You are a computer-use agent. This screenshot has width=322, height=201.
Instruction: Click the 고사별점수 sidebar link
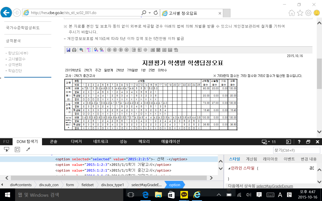click(x=17, y=59)
